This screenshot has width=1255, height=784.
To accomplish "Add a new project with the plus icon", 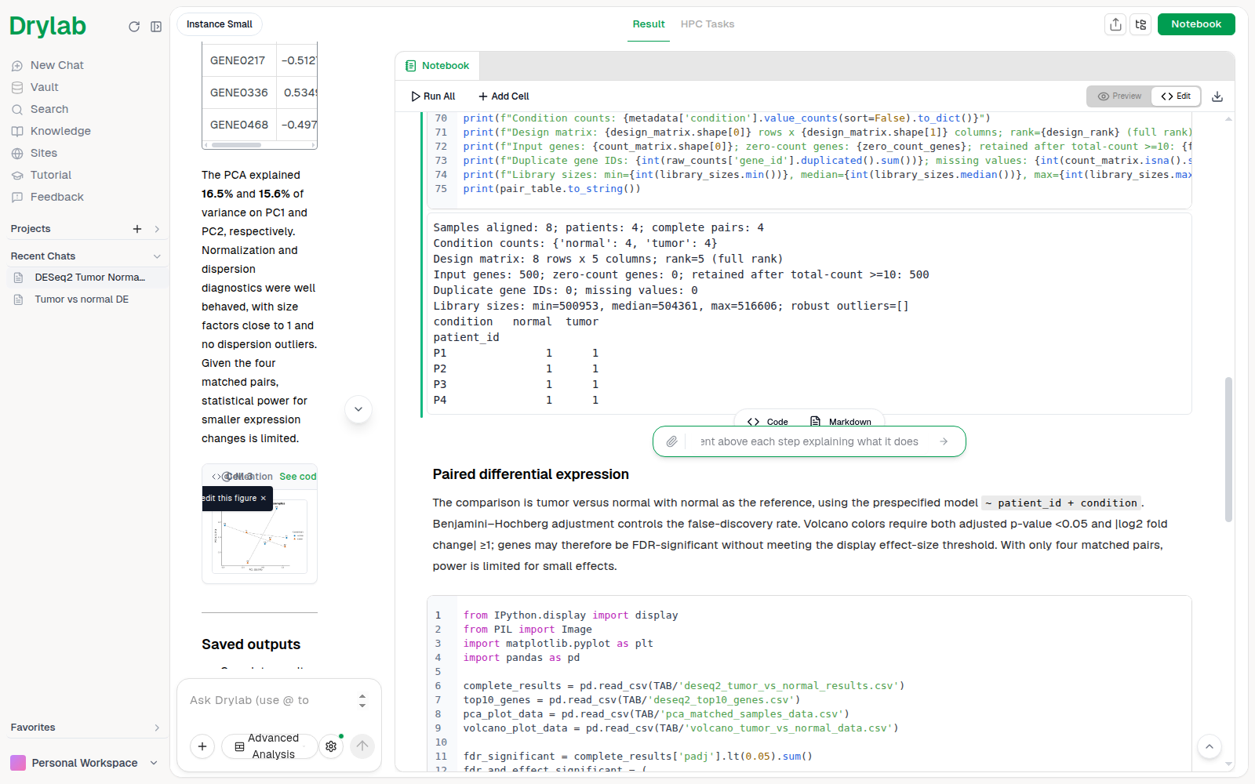I will (x=137, y=229).
